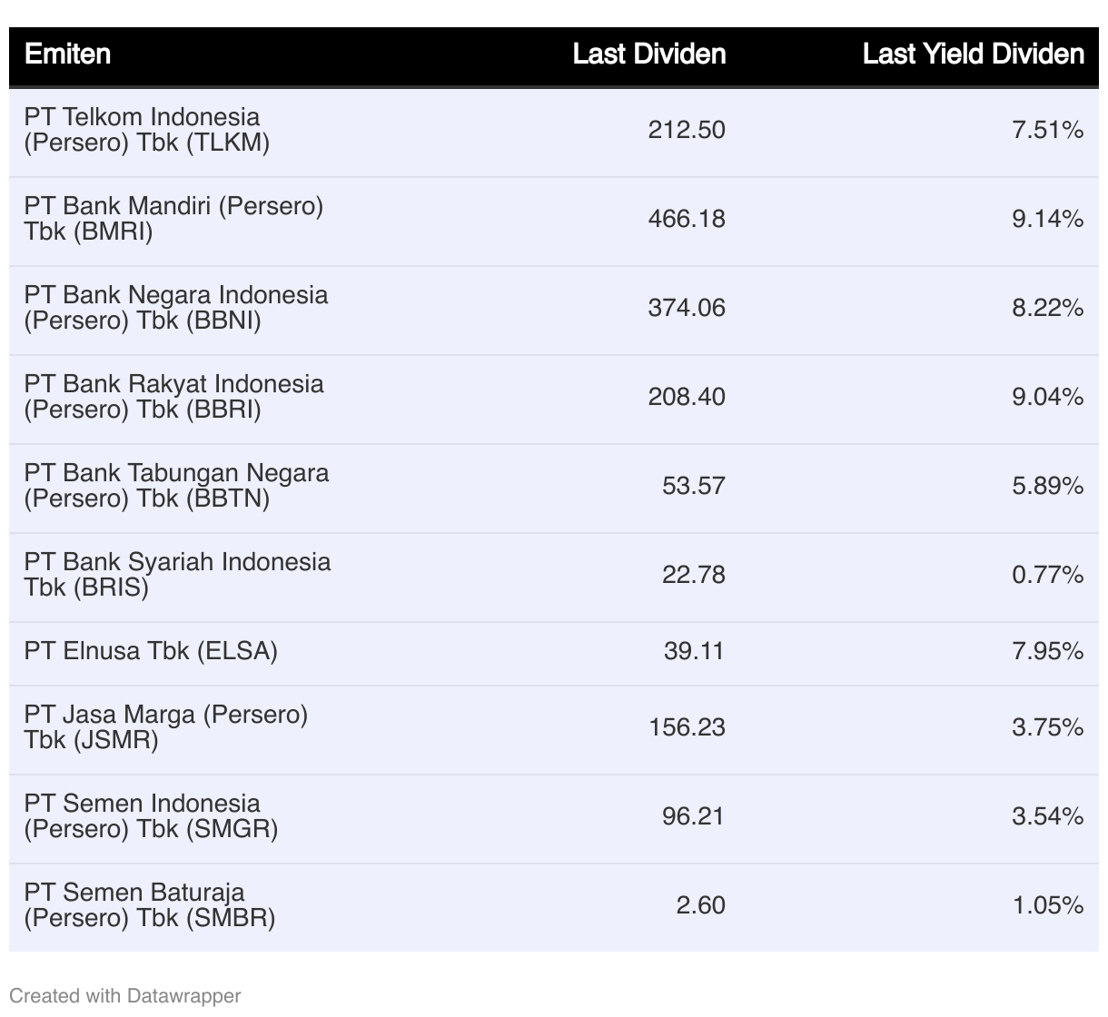Select the 7.95% yield value

coord(1047,651)
